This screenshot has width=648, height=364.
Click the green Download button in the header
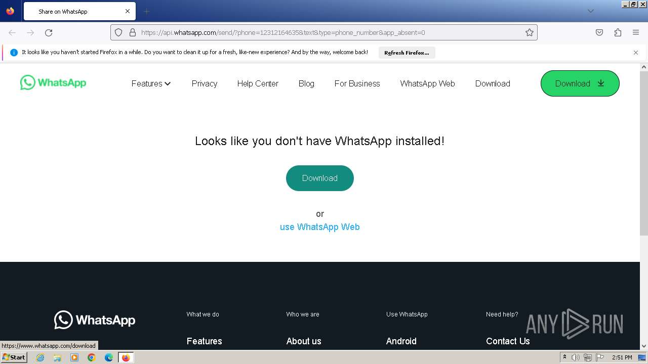coord(580,83)
